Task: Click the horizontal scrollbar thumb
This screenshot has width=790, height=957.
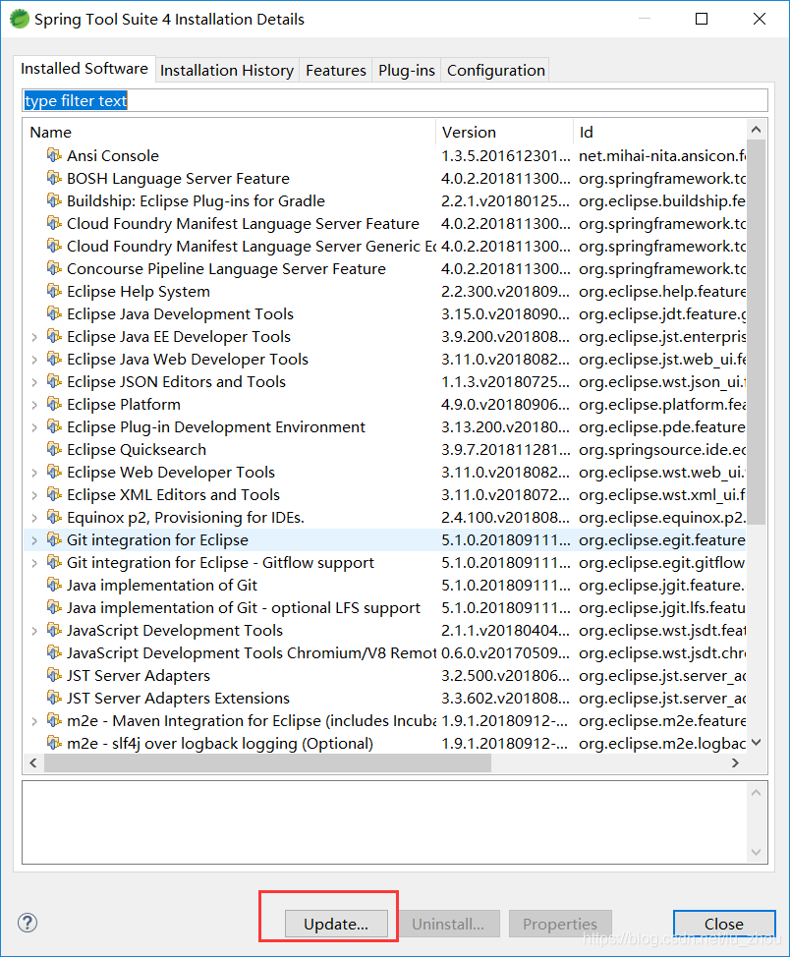Action: (267, 762)
